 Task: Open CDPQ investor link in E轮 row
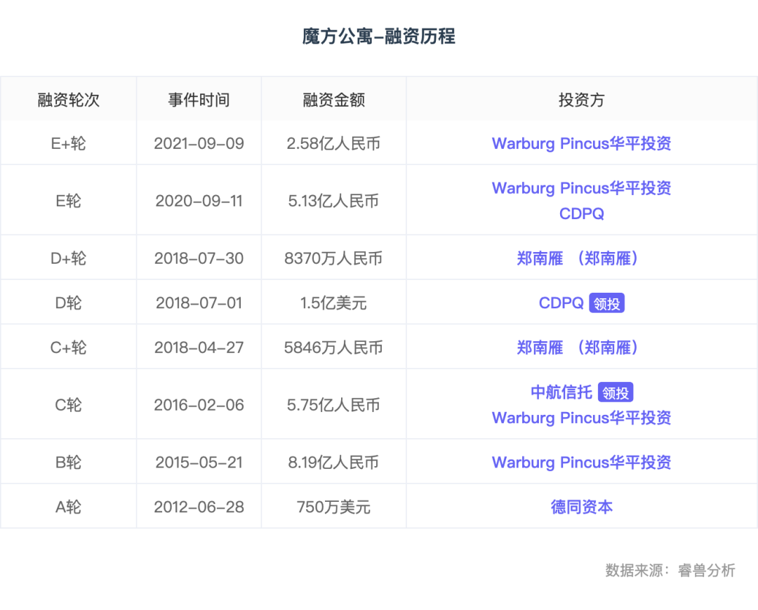tap(581, 213)
